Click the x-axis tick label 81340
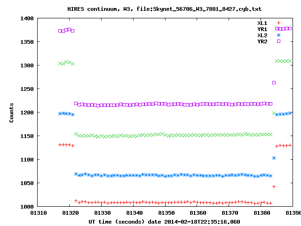301x226 pixels. click(134, 213)
